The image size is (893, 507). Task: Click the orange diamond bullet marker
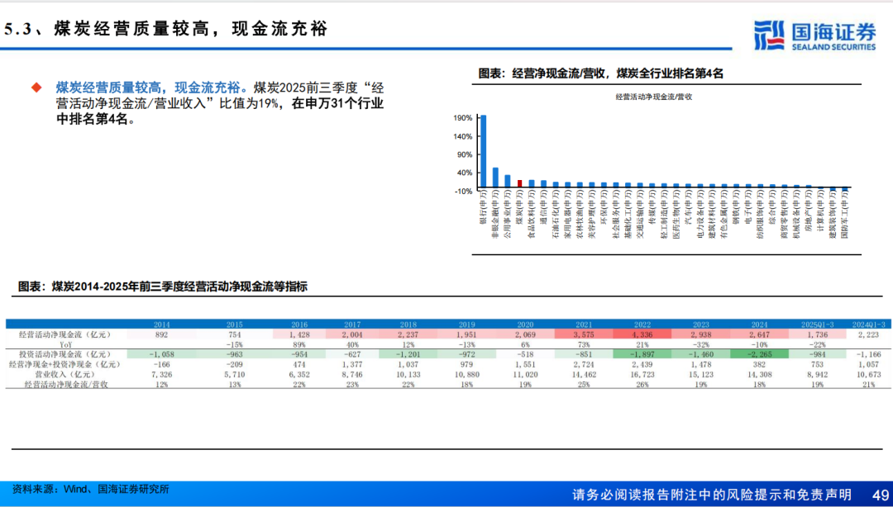point(36,87)
